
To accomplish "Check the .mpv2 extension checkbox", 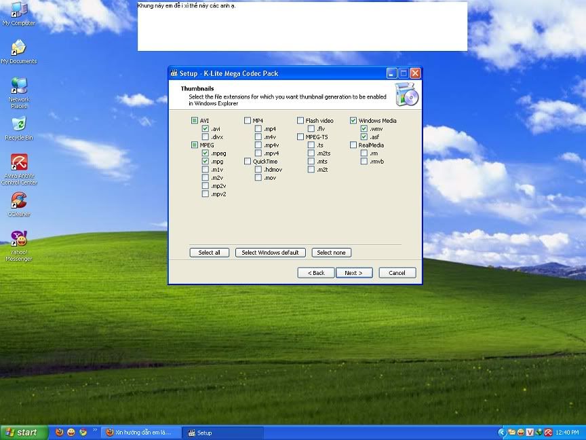I will (x=206, y=194).
